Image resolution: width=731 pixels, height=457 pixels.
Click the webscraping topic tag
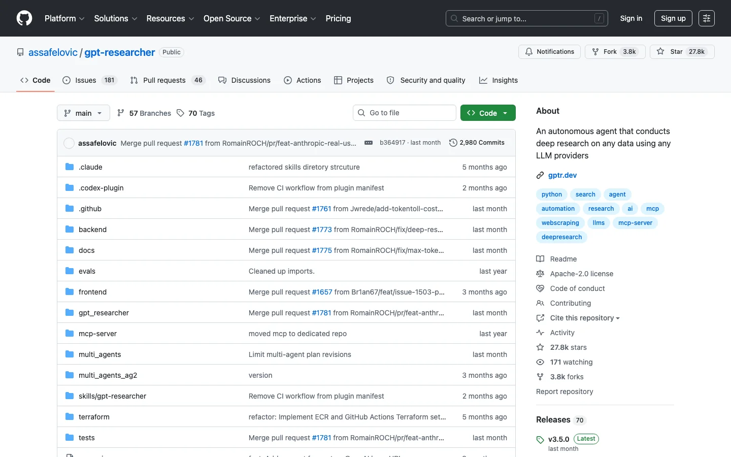tap(560, 223)
